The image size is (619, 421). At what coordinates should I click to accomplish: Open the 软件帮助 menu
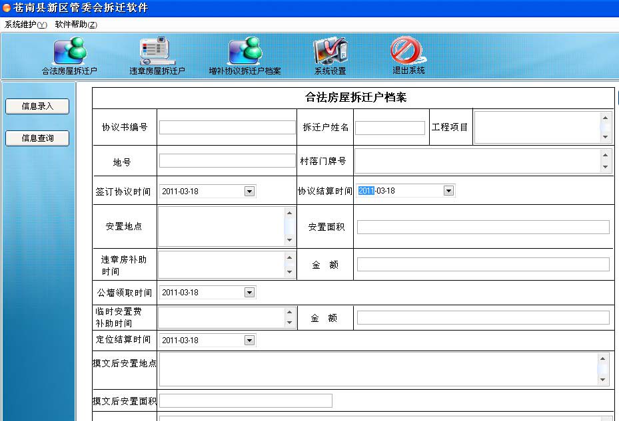pos(76,25)
